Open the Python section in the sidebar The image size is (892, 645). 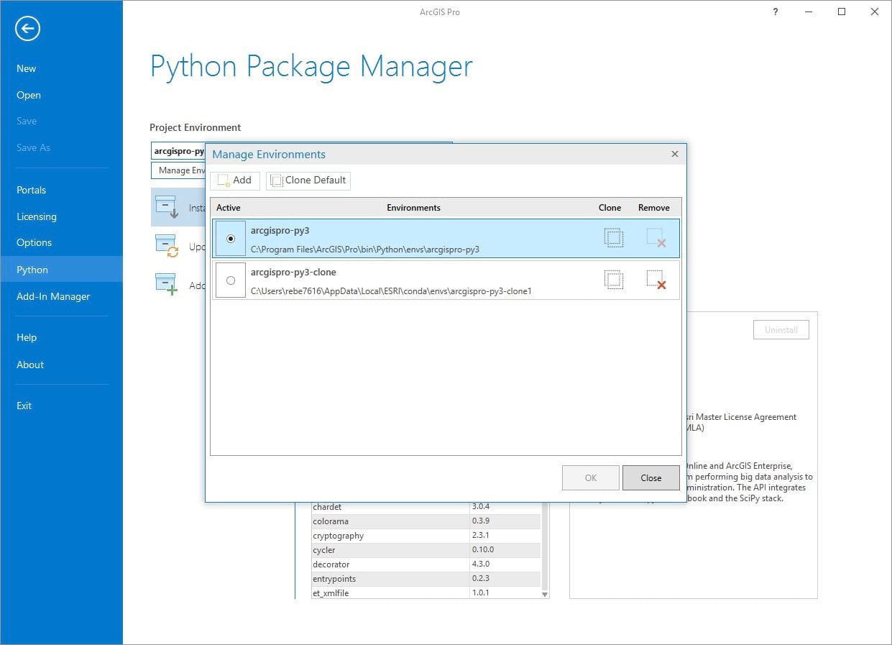click(32, 270)
